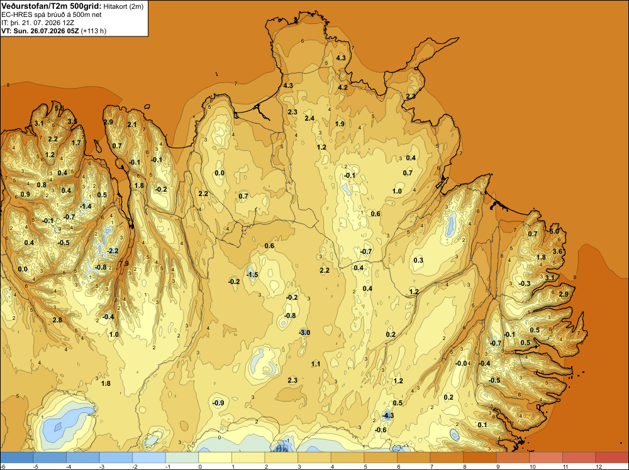
Task: Click the '2.8' temperature value on the map
Action: (57, 320)
